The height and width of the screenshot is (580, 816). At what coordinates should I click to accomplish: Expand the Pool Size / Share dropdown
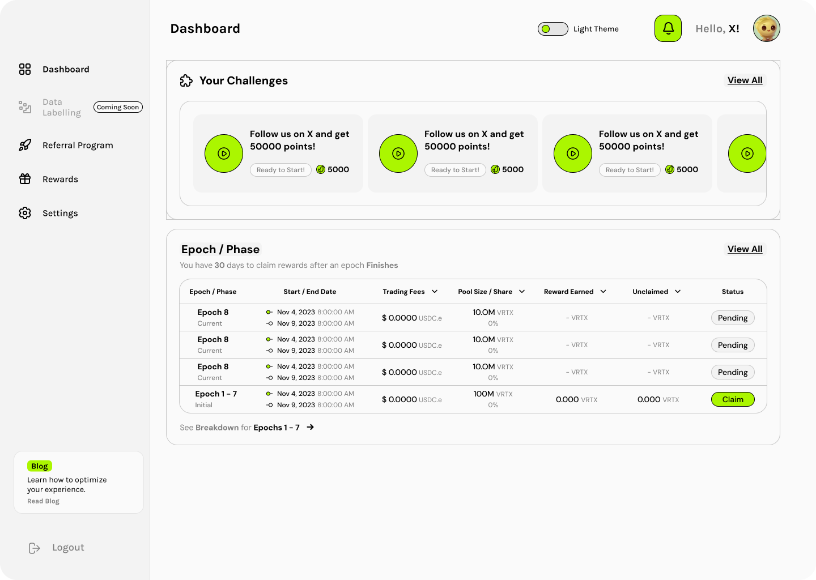click(522, 292)
